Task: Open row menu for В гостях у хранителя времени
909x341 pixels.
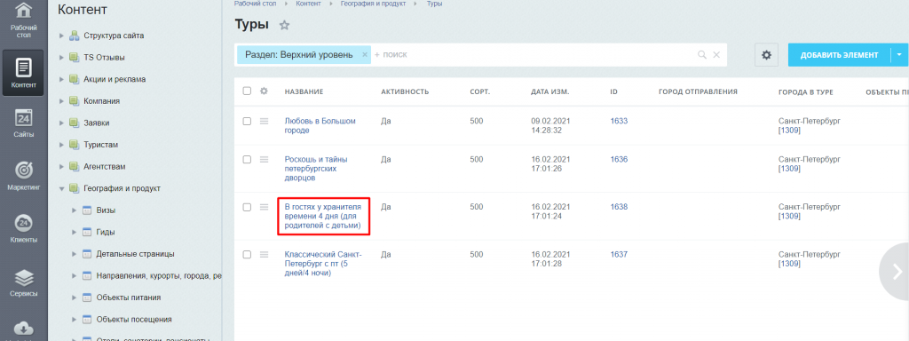Action: (265, 206)
